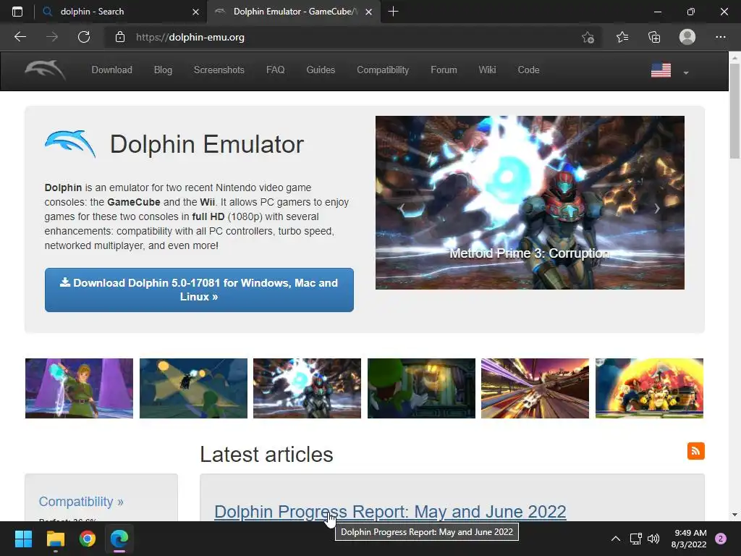Open the Compatibility » sidebar link

pos(81,502)
